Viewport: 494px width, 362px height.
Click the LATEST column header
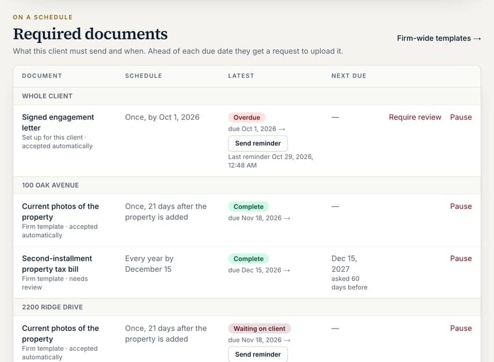241,76
